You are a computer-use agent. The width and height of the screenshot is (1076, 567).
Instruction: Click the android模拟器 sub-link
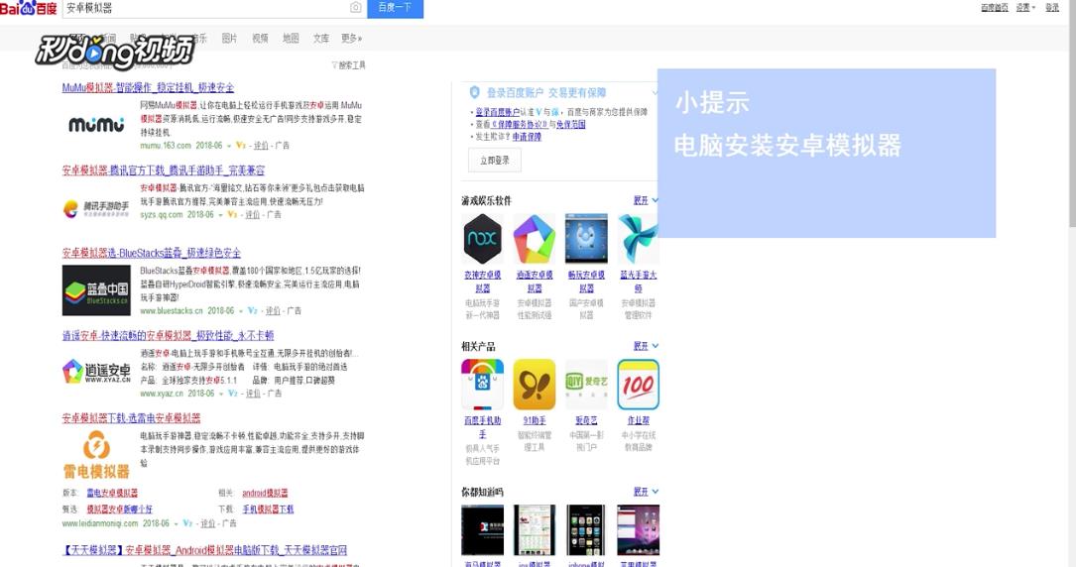265,493
